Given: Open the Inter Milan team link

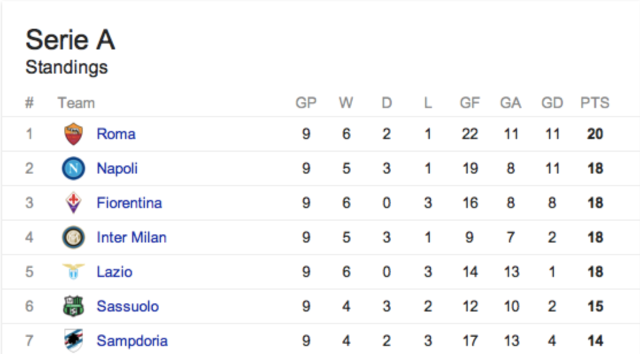Looking at the screenshot, I should click(132, 237).
